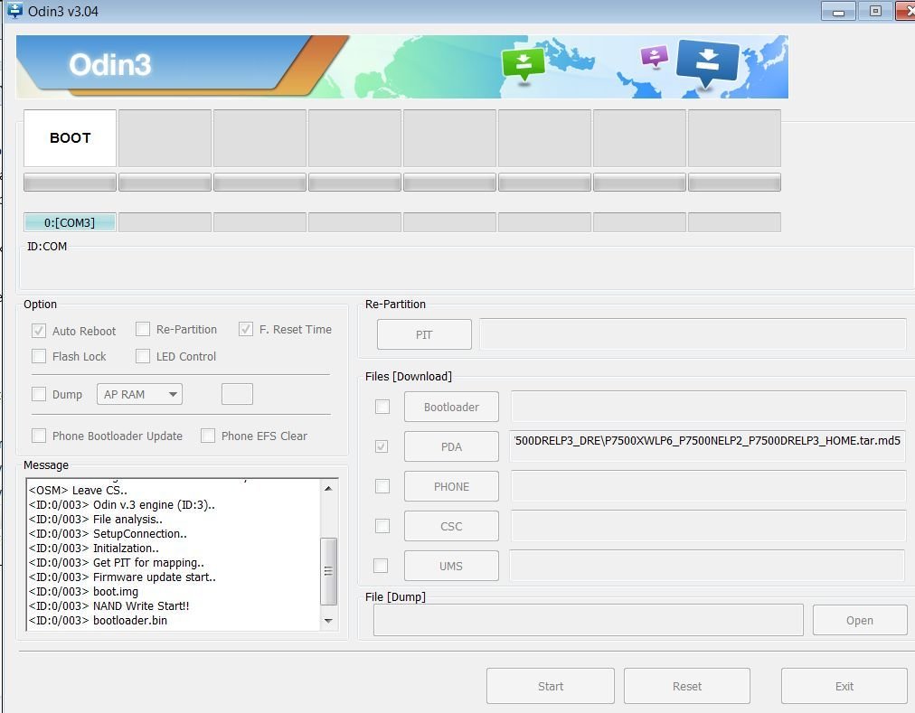Toggle the F. Reset Time checkbox
915x713 pixels.
click(246, 329)
